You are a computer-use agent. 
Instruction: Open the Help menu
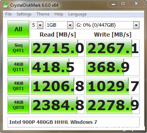[x=59, y=14]
